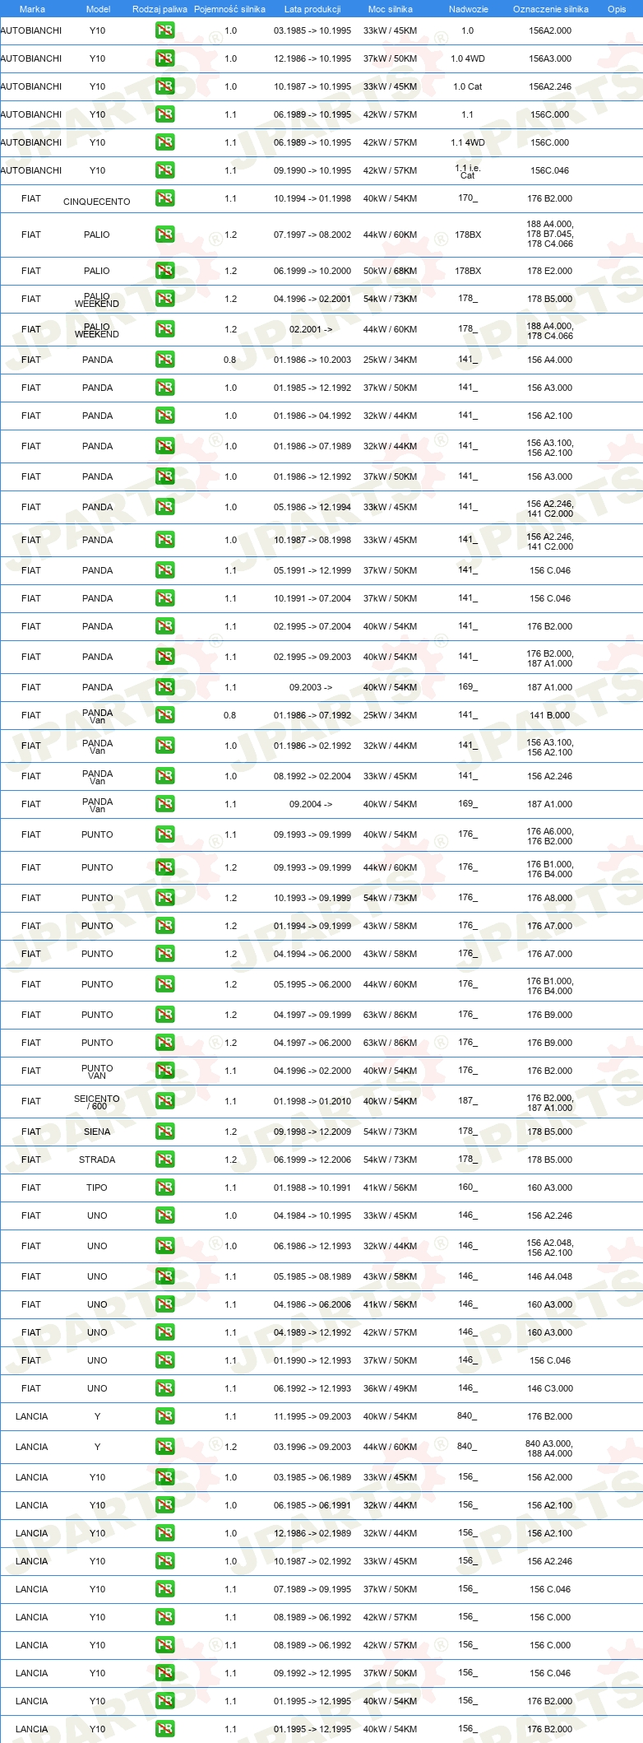The width and height of the screenshot is (643, 1743).
Task: Click the production years 06.1999 -> 12.2006
Action: pos(312,1160)
